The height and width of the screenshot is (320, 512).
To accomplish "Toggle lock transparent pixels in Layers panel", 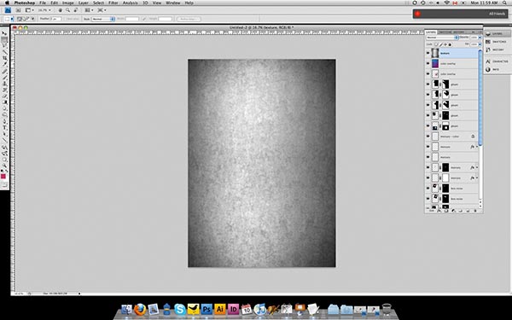I will [x=436, y=44].
